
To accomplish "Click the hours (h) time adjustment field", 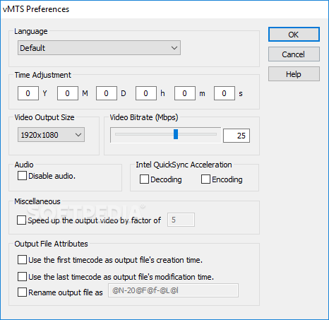I will click(x=146, y=93).
